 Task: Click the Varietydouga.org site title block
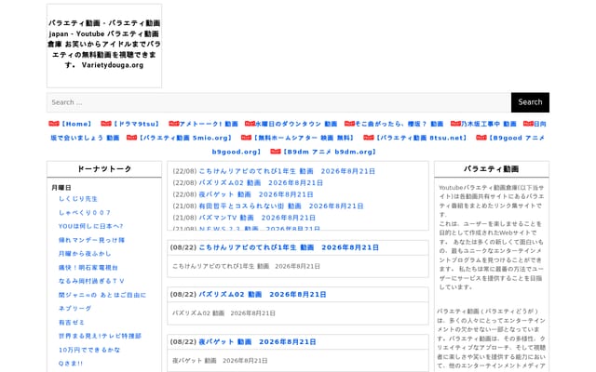(x=104, y=46)
